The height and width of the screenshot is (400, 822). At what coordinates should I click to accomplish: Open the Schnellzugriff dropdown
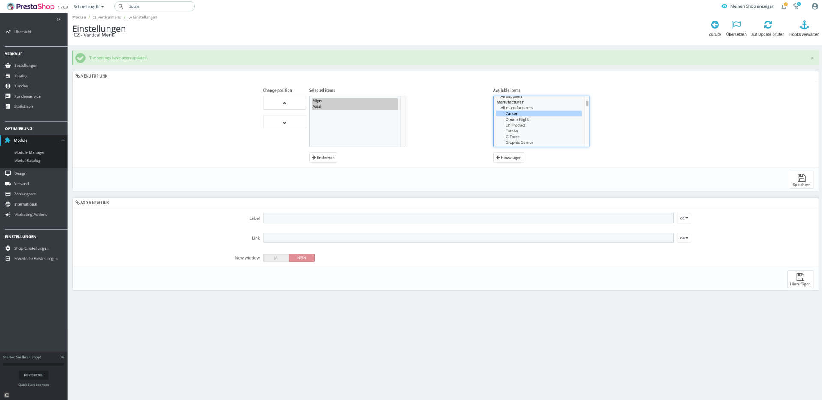pyautogui.click(x=89, y=6)
